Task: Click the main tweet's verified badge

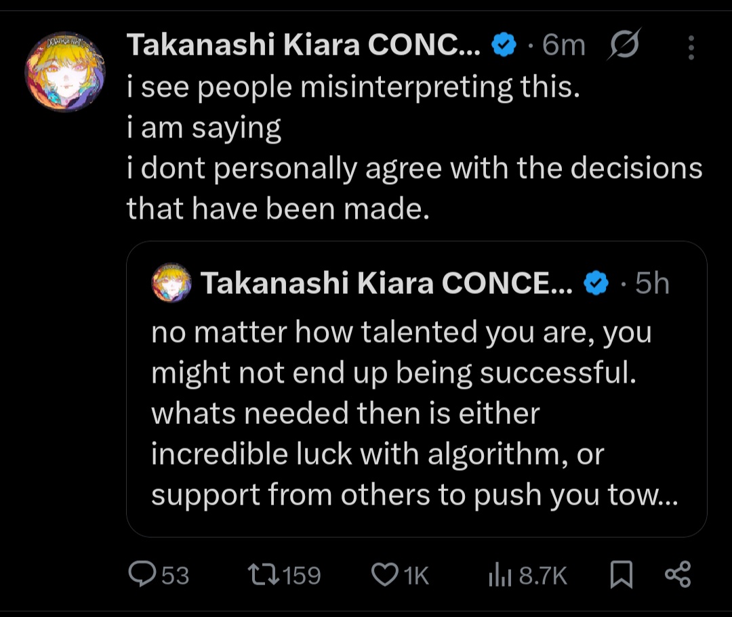Action: (504, 46)
